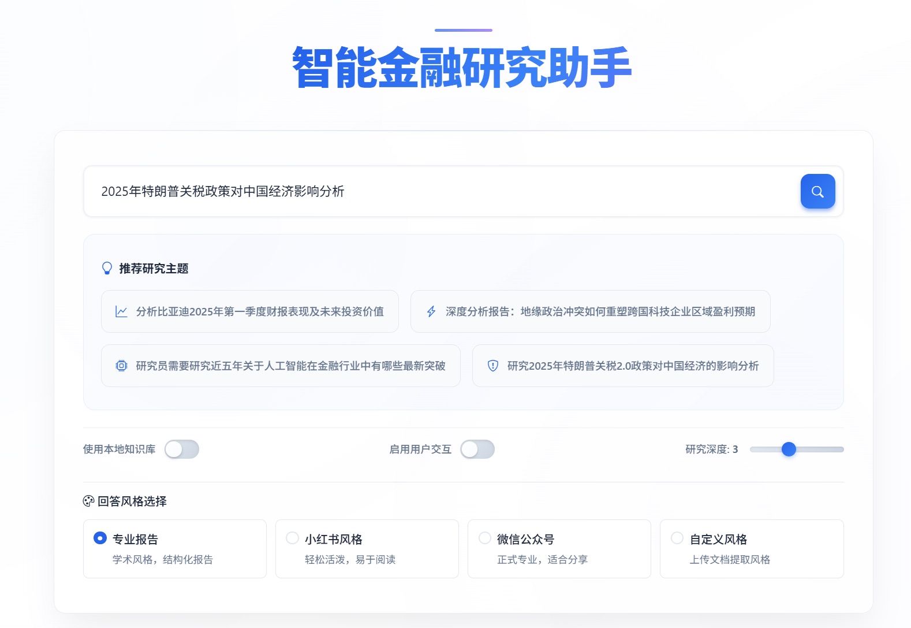Image resolution: width=911 pixels, height=628 pixels.
Task: Choose the 微信公众号 style radio option
Action: point(484,538)
